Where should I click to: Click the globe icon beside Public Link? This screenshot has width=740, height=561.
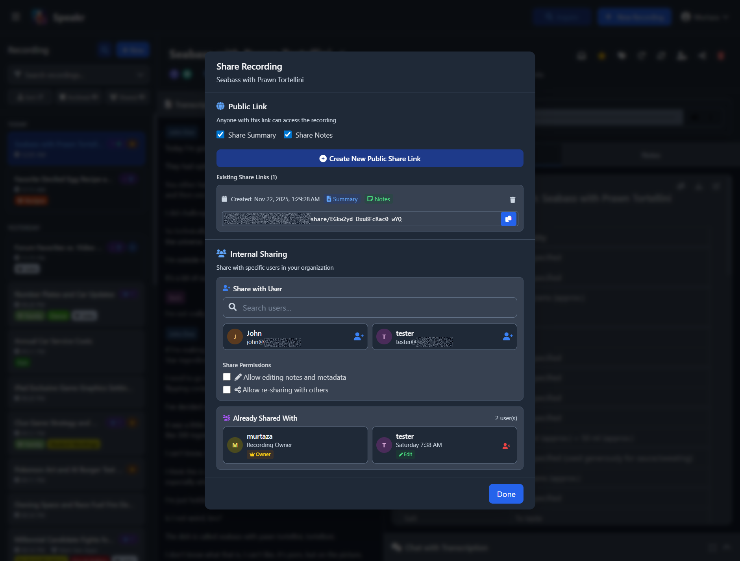[x=220, y=105]
